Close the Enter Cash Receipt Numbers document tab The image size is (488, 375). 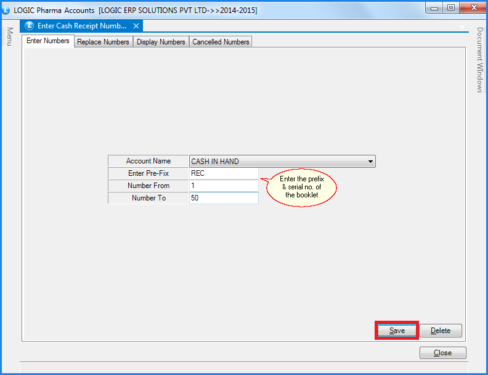137,26
